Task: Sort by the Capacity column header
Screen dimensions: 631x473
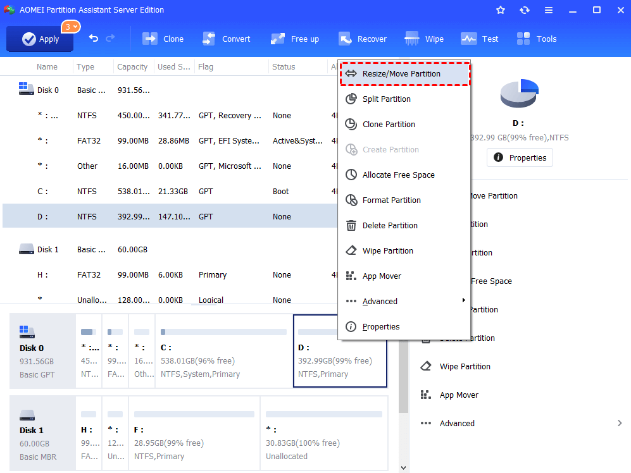Action: pyautogui.click(x=132, y=67)
